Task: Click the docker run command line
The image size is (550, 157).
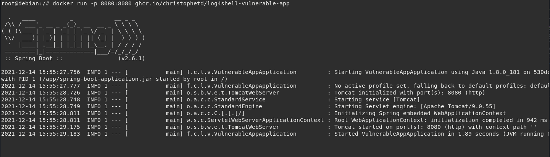Action: click(x=145, y=3)
